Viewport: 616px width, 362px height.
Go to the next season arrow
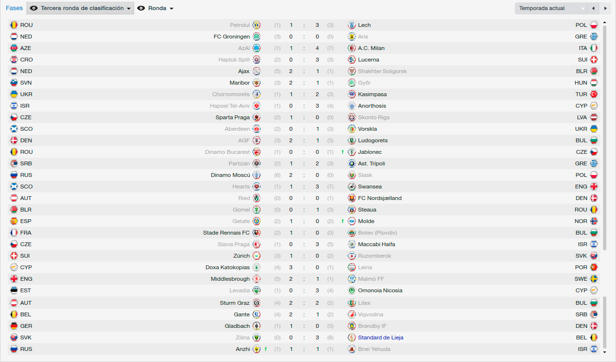(x=603, y=8)
